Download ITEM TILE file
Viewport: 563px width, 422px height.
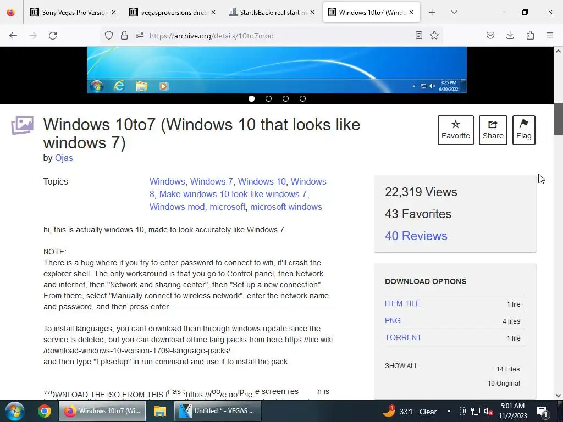click(x=402, y=303)
